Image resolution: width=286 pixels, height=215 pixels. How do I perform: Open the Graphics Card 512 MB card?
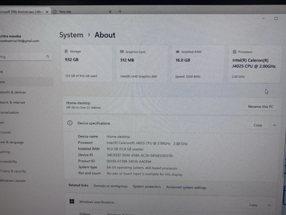[x=142, y=64]
